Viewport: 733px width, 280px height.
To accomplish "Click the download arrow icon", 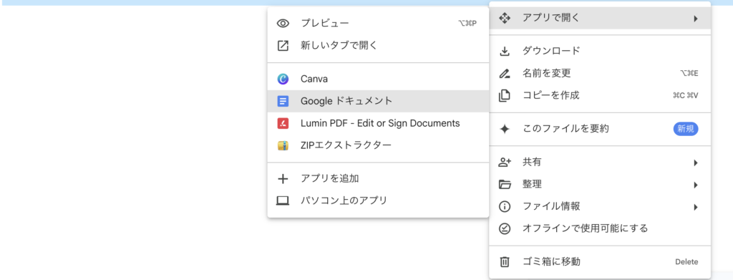I will 505,51.
